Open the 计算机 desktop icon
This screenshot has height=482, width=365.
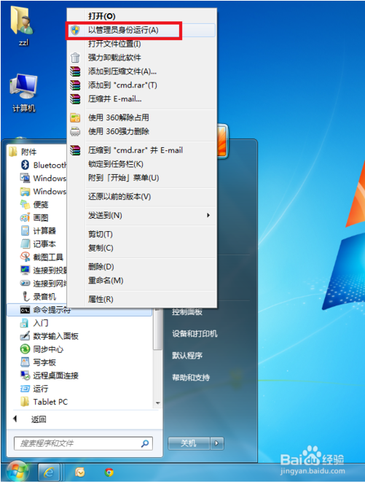pos(23,93)
